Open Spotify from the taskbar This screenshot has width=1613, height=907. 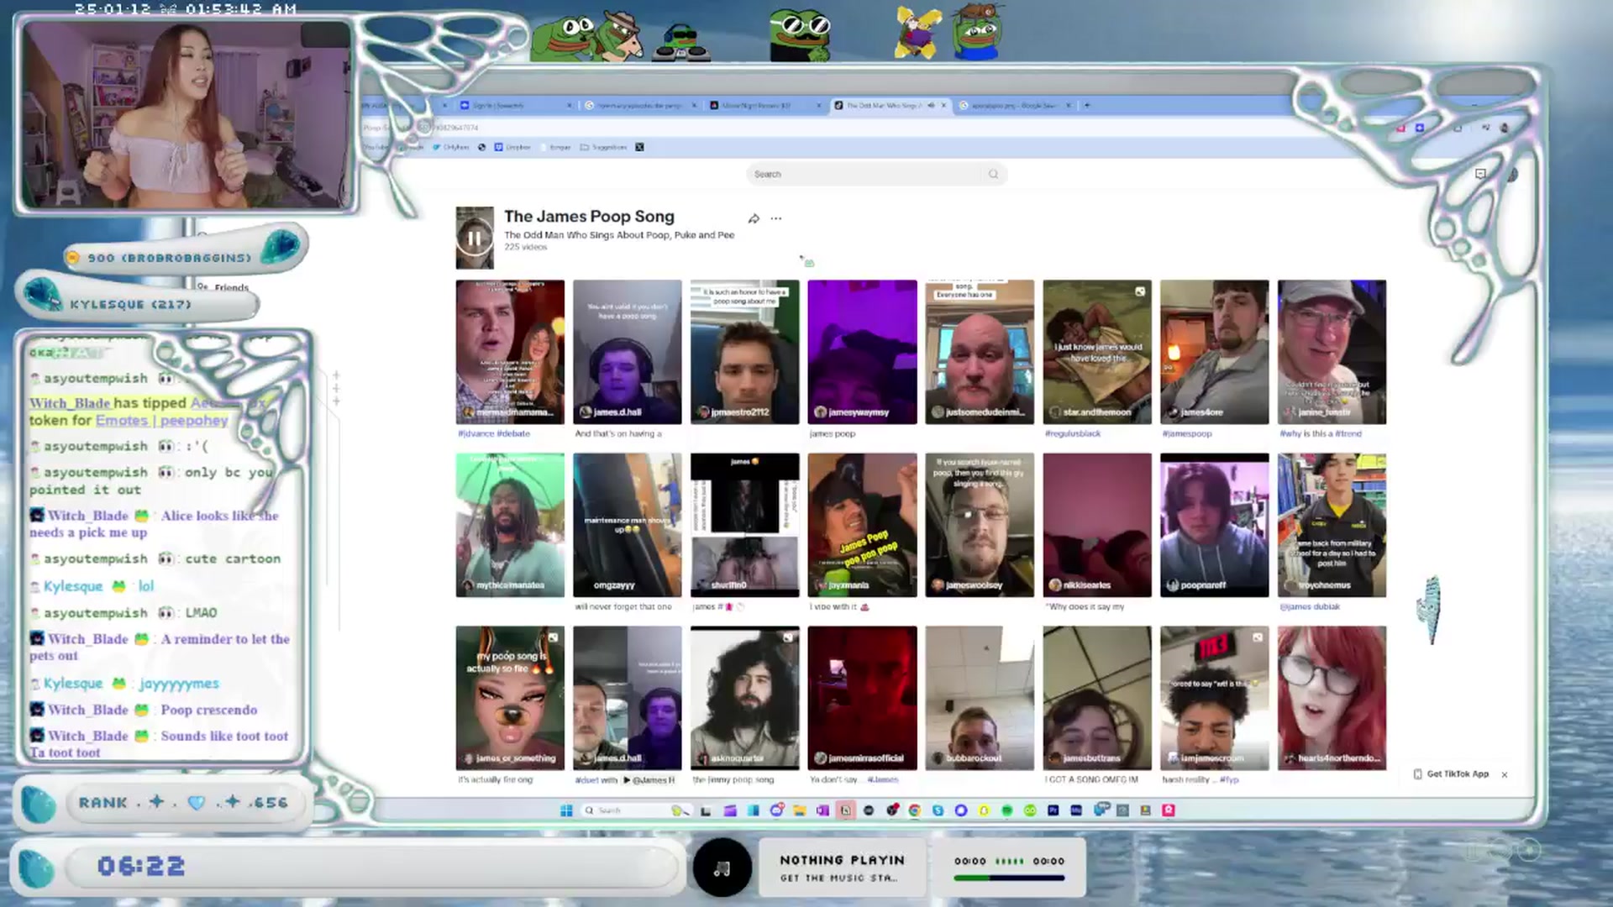(x=1006, y=810)
